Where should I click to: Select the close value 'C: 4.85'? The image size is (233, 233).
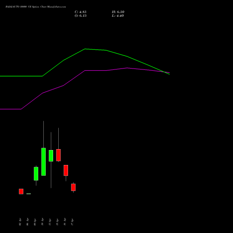[81, 12]
